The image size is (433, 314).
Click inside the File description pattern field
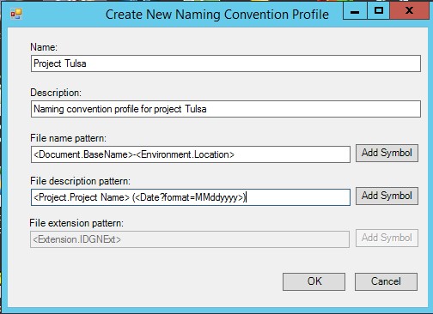pos(191,197)
